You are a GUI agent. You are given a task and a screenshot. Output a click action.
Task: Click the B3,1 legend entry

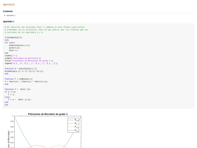tap(73, 124)
